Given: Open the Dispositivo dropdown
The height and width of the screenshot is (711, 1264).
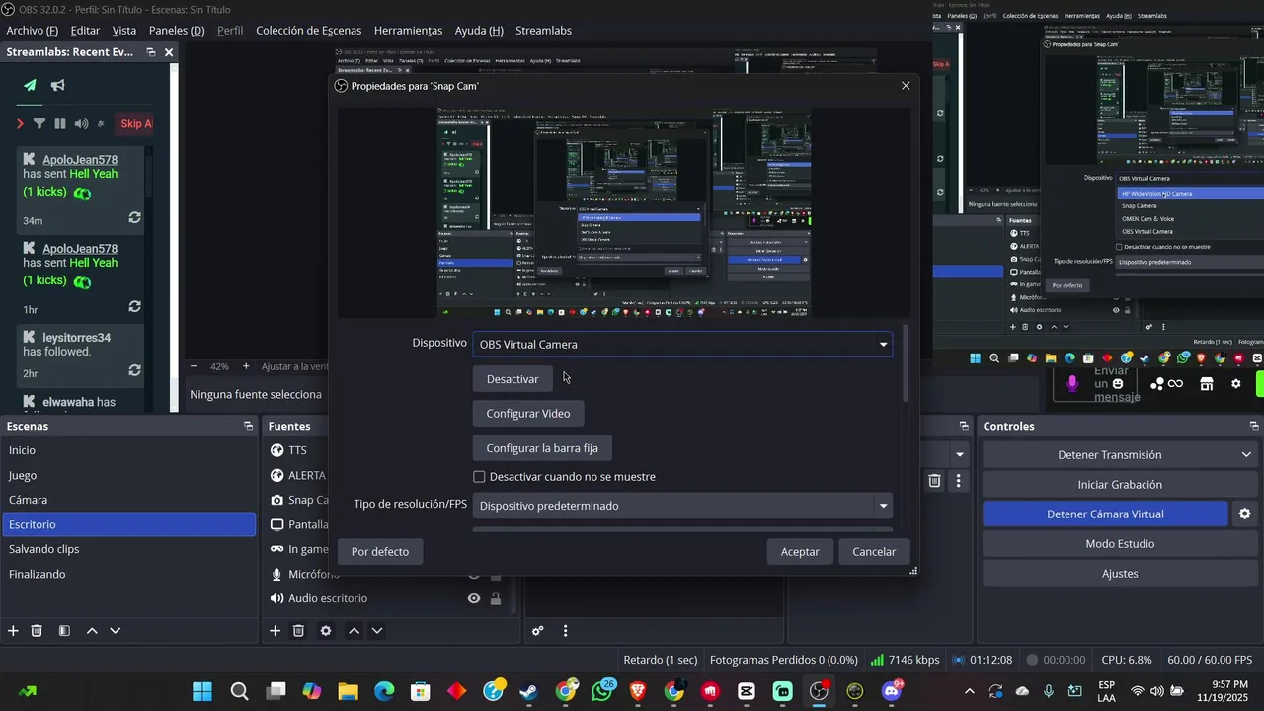Looking at the screenshot, I should pos(682,344).
